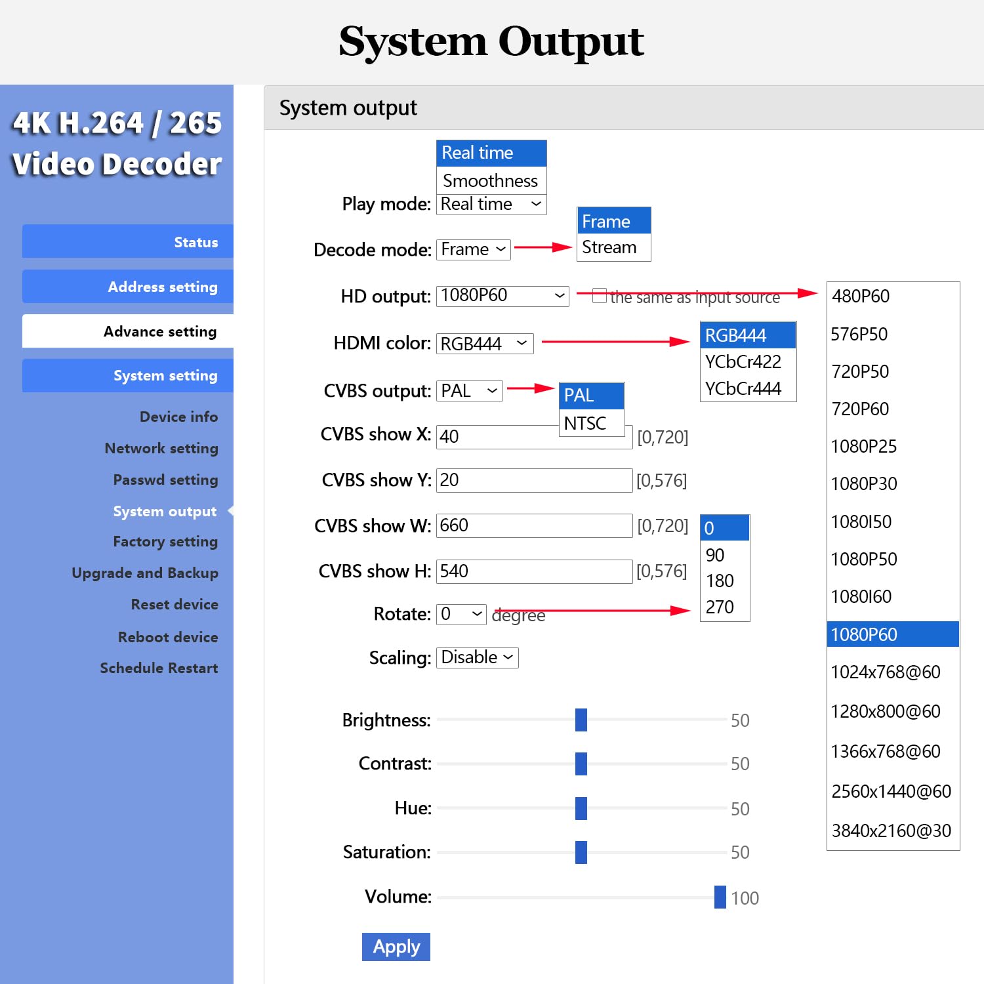The image size is (984, 984).
Task: Open Upgrade and Backup page
Action: point(145,573)
